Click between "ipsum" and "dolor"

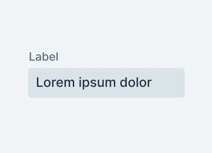click(x=117, y=83)
